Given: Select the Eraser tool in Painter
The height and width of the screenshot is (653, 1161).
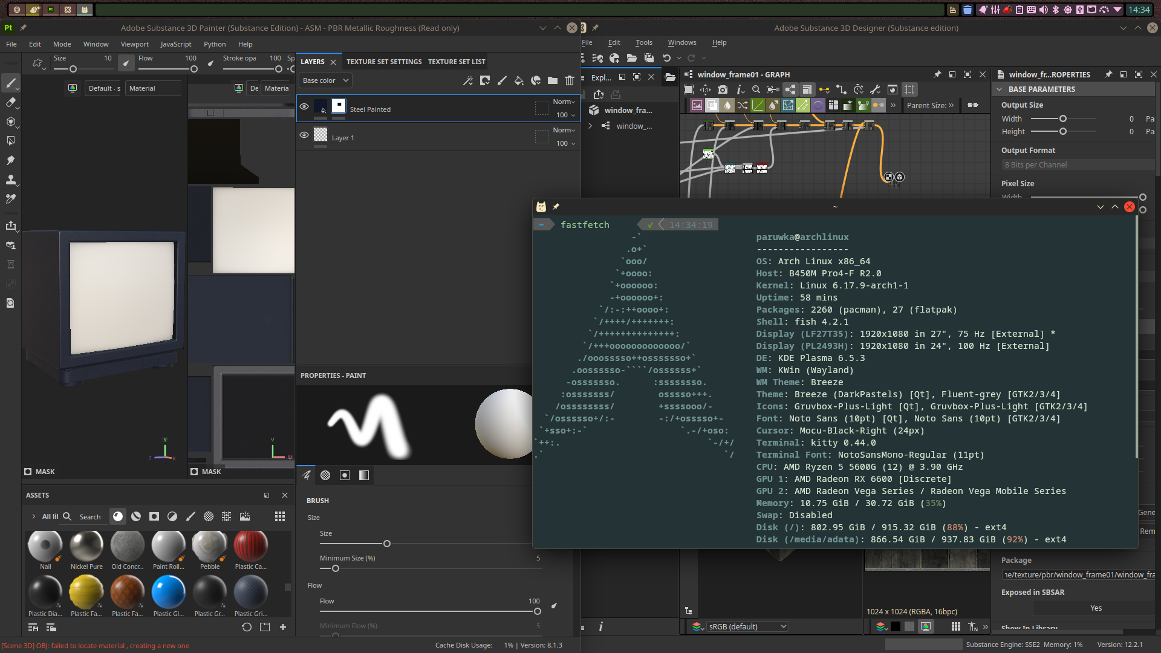Looking at the screenshot, I should (x=10, y=102).
